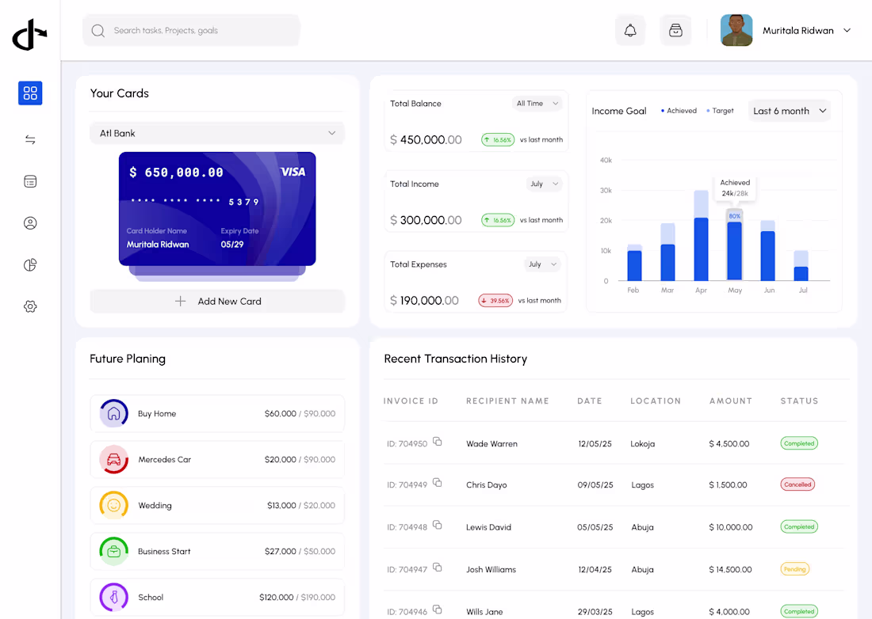Select the cards/wallet icon in sidebar
This screenshot has height=619, width=872.
(30, 181)
